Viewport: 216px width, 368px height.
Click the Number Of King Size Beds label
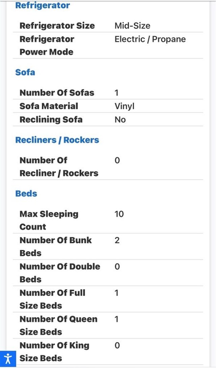coord(54,352)
